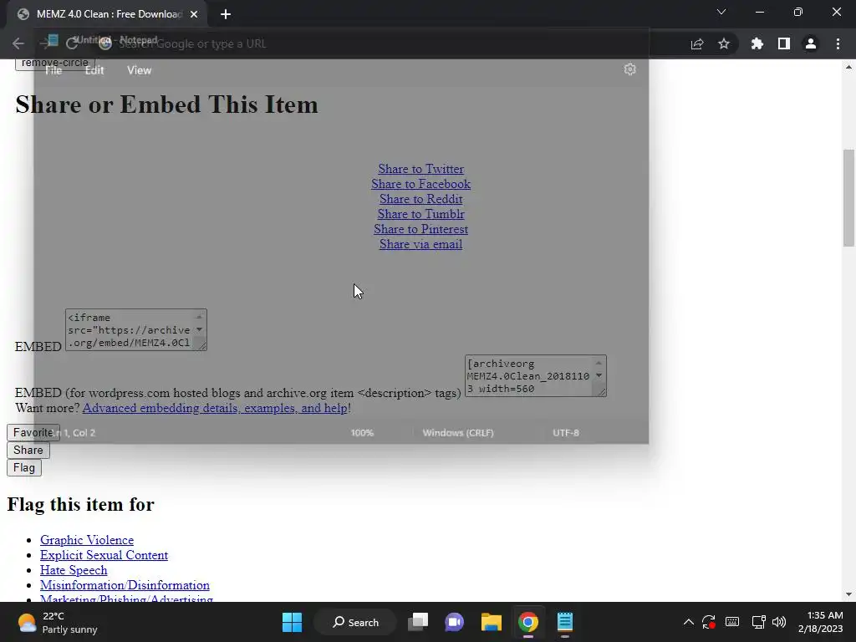The height and width of the screenshot is (642, 856).
Task: Open Windows Start menu
Action: (x=292, y=622)
